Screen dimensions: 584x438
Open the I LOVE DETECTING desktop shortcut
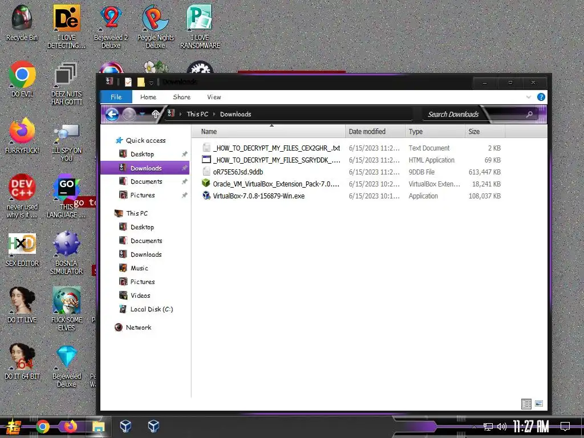[66, 26]
